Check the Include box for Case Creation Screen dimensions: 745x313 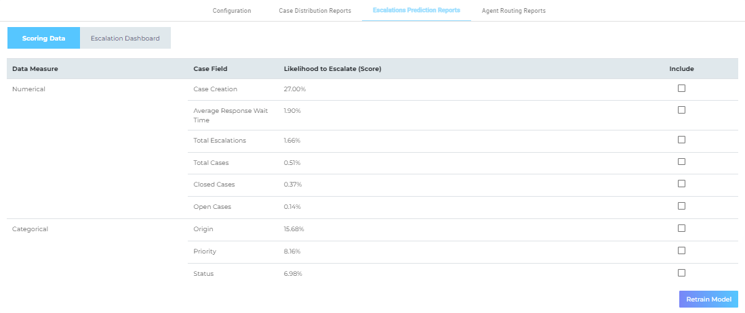[681, 88]
